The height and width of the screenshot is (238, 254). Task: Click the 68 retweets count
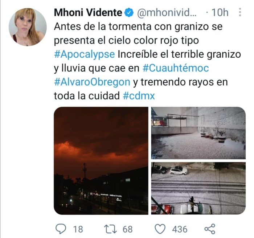click(x=128, y=229)
